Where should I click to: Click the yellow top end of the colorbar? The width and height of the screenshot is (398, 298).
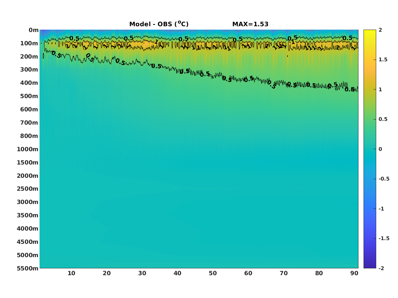pos(370,32)
